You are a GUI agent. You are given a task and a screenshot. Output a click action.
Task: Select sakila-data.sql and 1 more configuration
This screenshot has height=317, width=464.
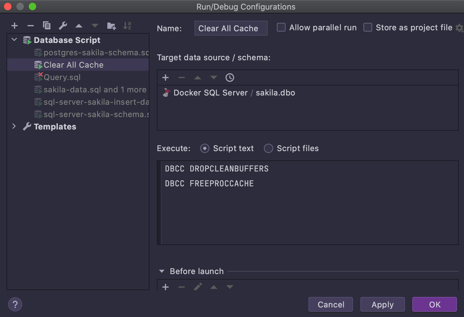(78, 90)
